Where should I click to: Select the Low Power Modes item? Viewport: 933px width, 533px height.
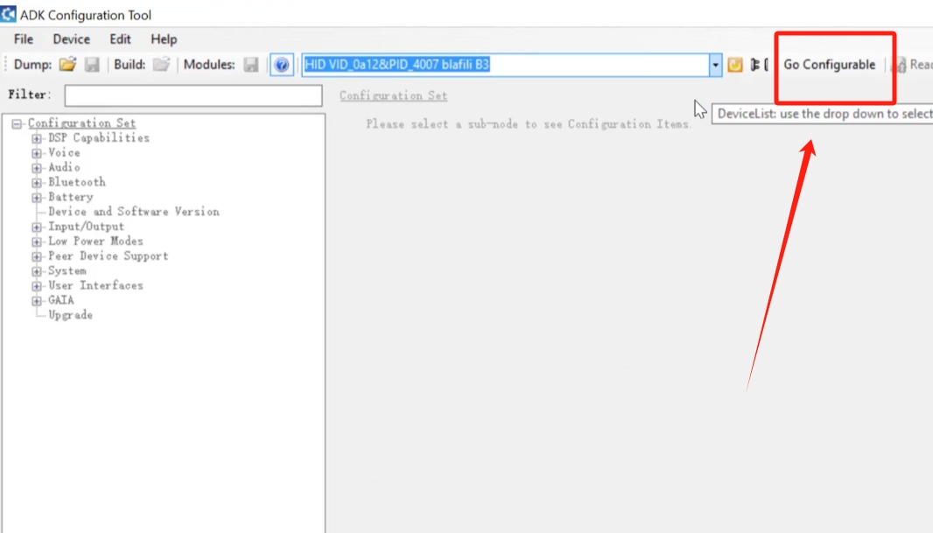tap(95, 242)
